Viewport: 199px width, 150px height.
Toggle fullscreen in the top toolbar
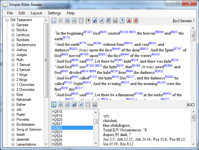[81, 21]
